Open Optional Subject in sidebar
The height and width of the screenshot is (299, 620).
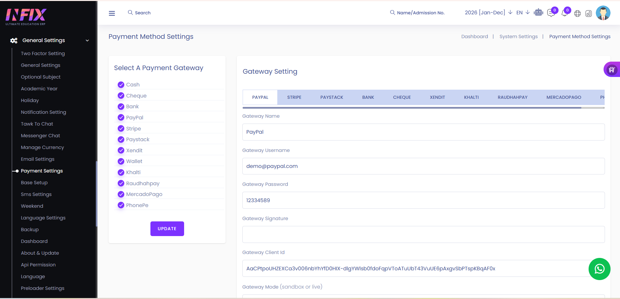(41, 77)
